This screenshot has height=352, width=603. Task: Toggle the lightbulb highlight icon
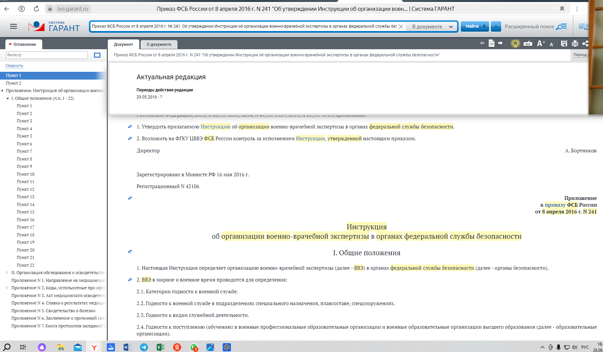pos(515,43)
